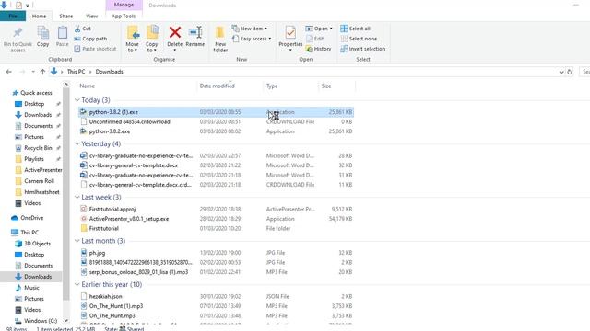This screenshot has height=331, width=590.
Task: Open the App Tools tab
Action: [x=124, y=17]
